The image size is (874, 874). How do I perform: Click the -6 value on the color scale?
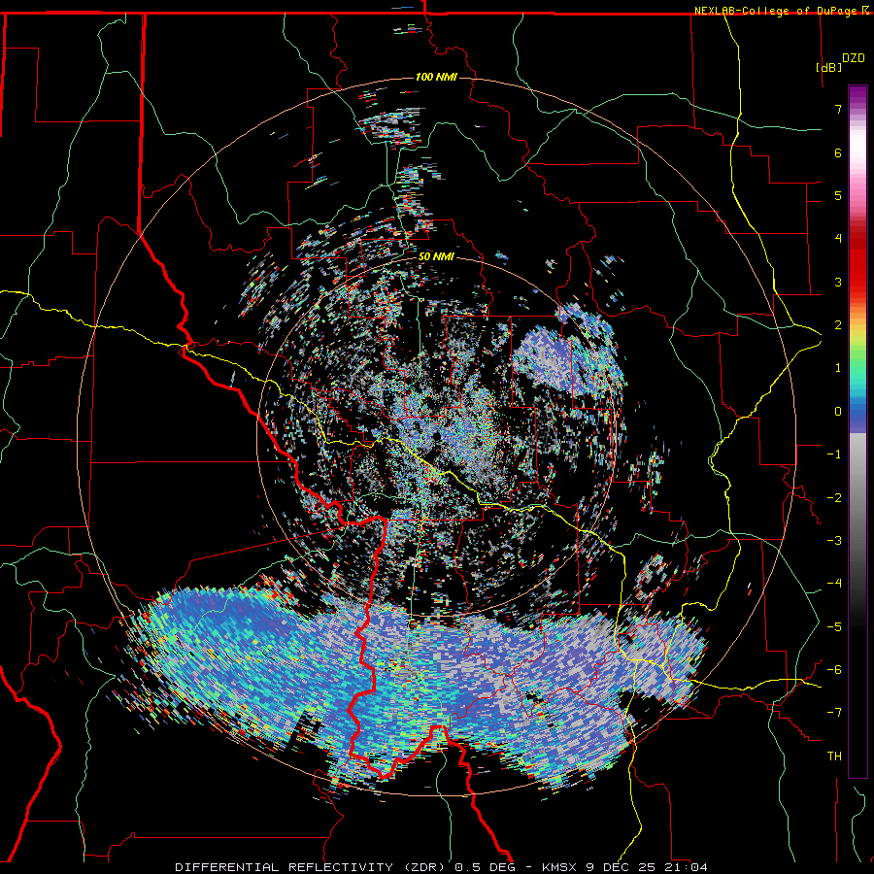(x=834, y=670)
